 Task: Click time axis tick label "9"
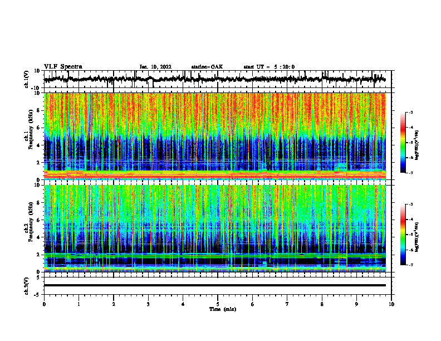(x=356, y=304)
